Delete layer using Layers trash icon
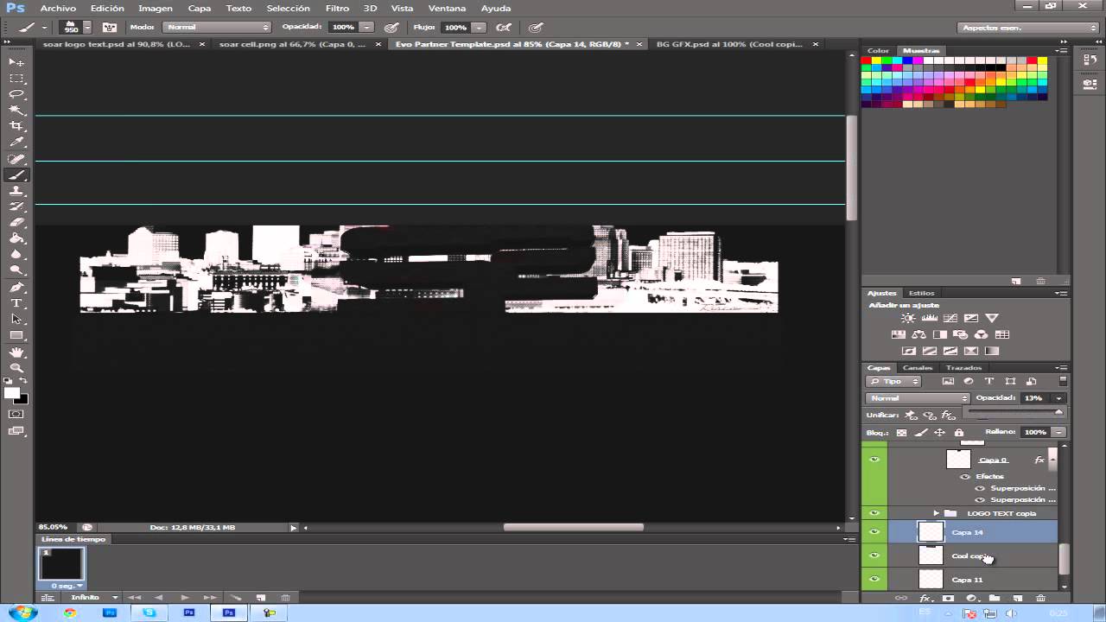The image size is (1106, 622). 1040,598
